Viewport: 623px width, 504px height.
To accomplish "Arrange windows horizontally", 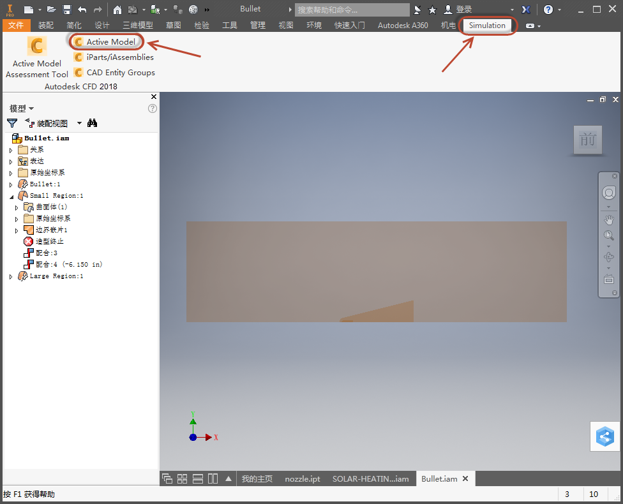I will click(198, 479).
